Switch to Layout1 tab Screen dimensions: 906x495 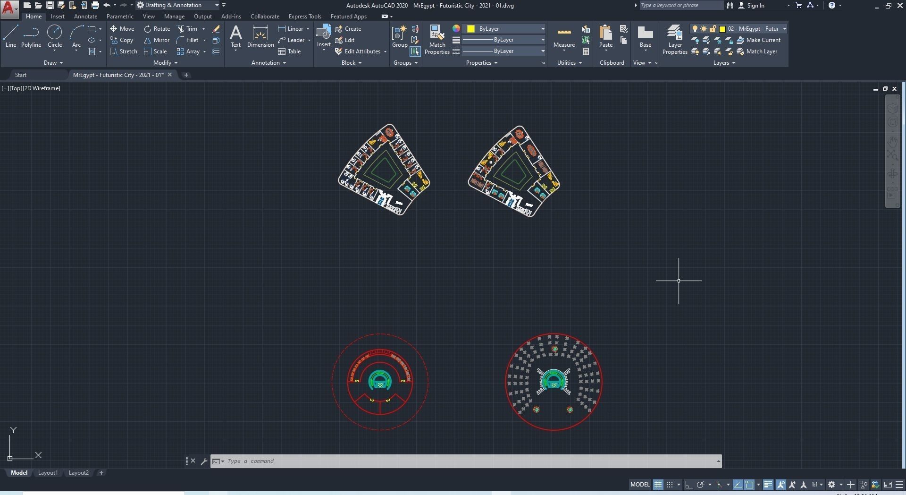(48, 473)
